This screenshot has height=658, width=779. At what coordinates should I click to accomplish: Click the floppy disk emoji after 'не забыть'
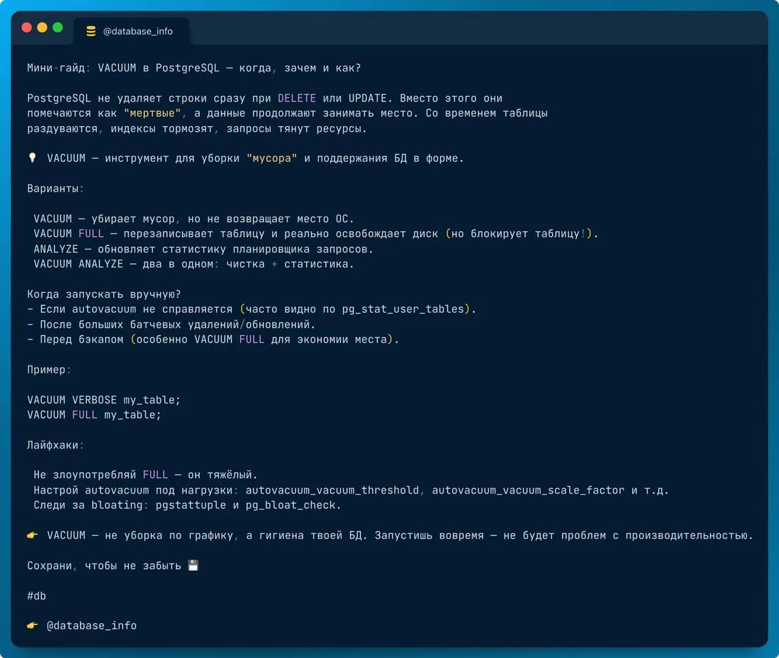[193, 565]
